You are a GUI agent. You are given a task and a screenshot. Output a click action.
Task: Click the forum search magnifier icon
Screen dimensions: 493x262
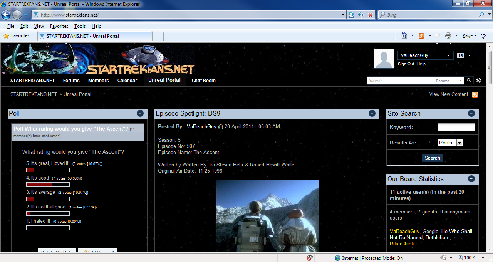[469, 81]
